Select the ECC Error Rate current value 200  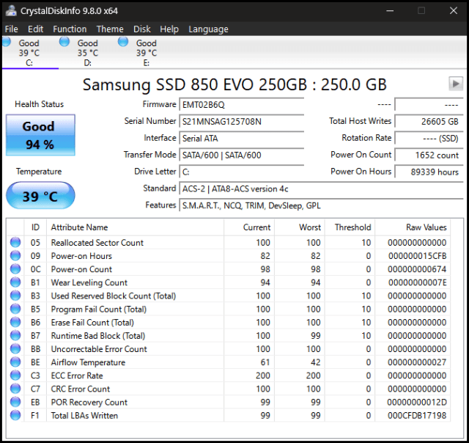tap(262, 376)
